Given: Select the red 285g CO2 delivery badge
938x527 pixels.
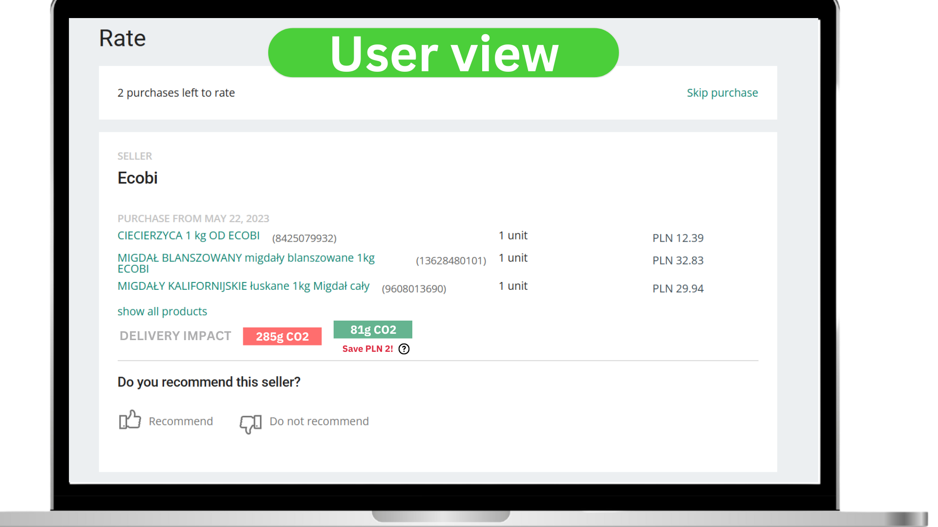Looking at the screenshot, I should (x=282, y=336).
